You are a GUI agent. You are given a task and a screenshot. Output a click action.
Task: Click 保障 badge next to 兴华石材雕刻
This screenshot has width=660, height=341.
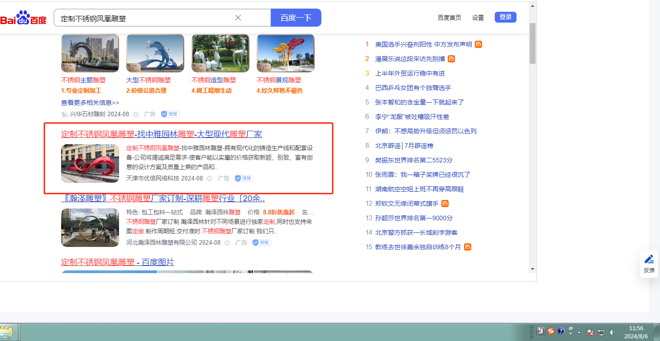click(170, 114)
